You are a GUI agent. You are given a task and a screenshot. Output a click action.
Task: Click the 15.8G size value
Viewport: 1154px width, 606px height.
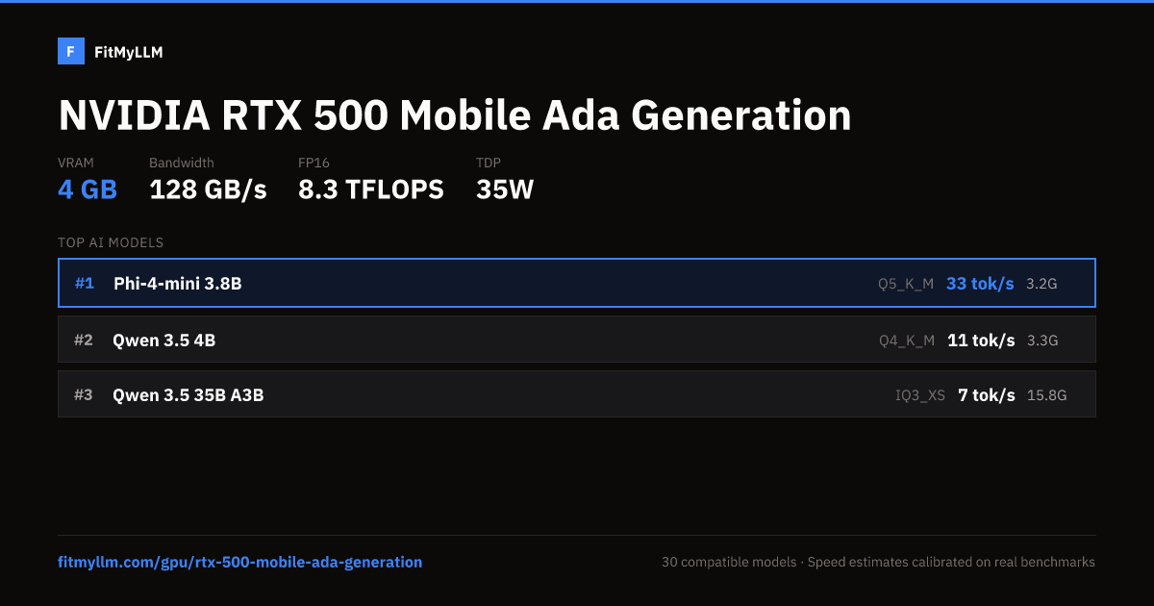(x=1047, y=395)
